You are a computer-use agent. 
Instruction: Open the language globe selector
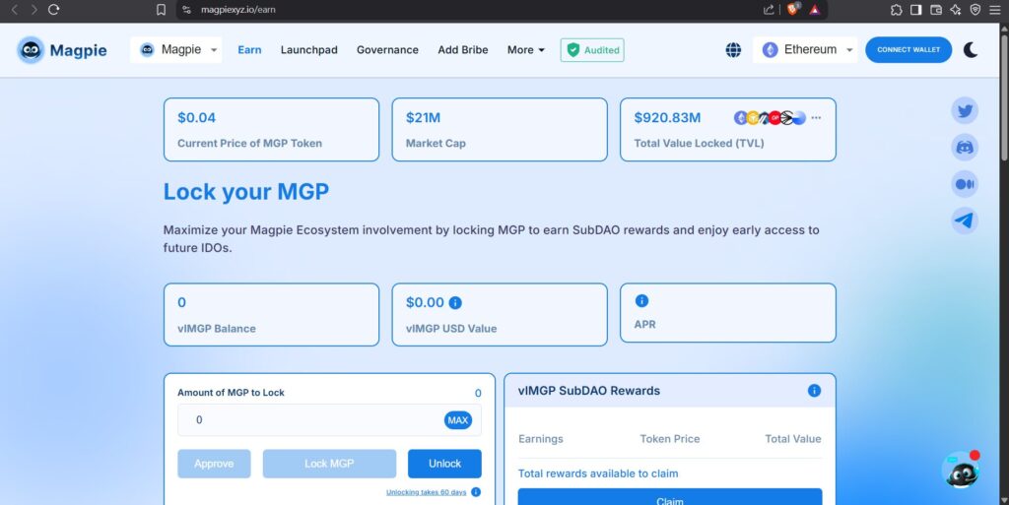click(x=733, y=50)
